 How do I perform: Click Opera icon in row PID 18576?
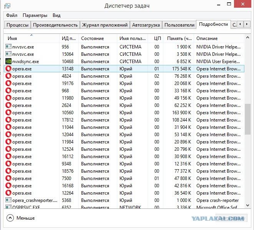click(8, 171)
